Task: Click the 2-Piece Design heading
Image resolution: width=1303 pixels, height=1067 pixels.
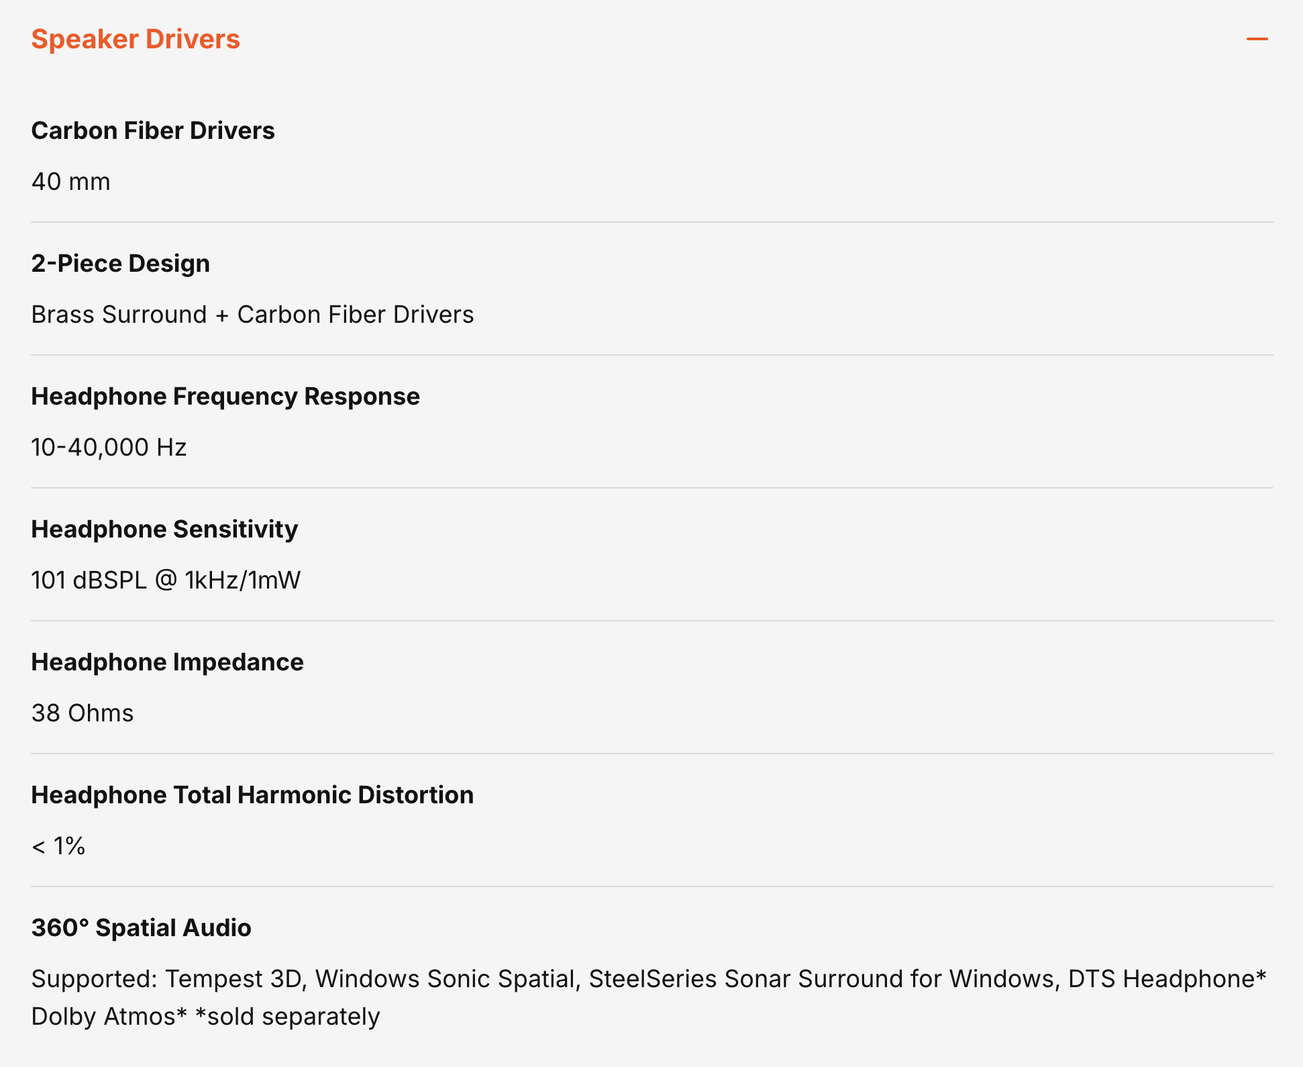Action: pos(121,264)
